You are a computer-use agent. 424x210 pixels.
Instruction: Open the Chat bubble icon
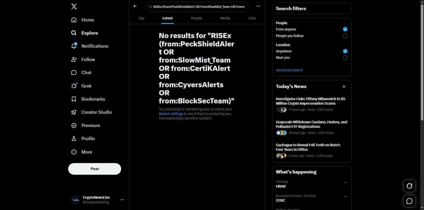point(74,72)
